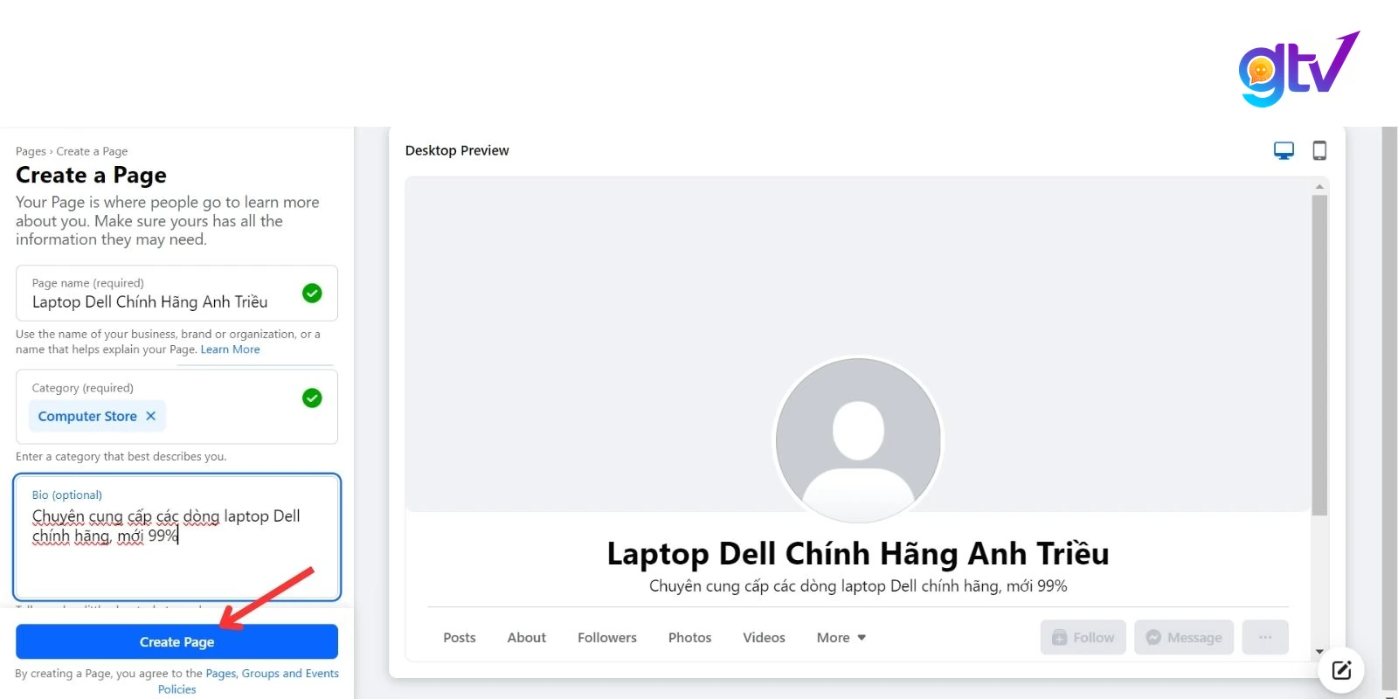Image resolution: width=1398 pixels, height=699 pixels.
Task: Open the Followers tab in preview
Action: click(x=607, y=638)
